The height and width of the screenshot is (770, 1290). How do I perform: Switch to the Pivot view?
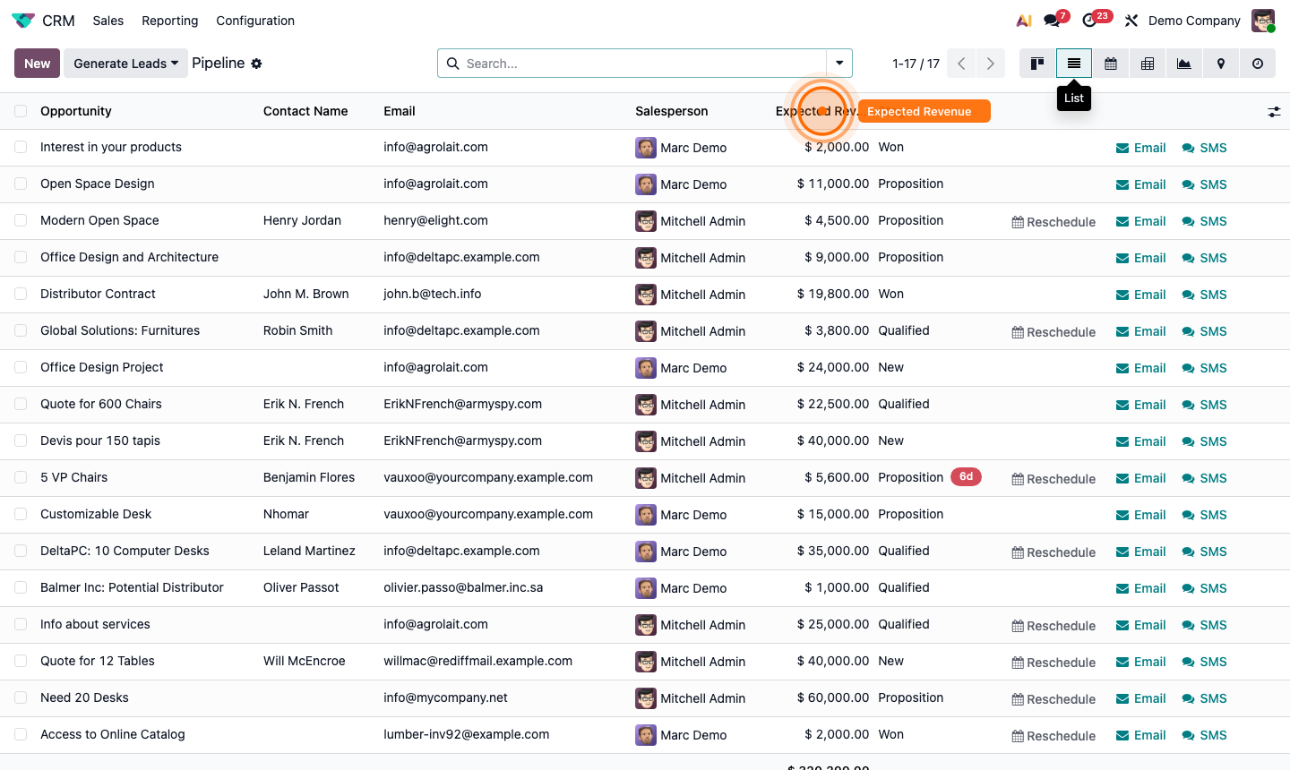[1148, 64]
